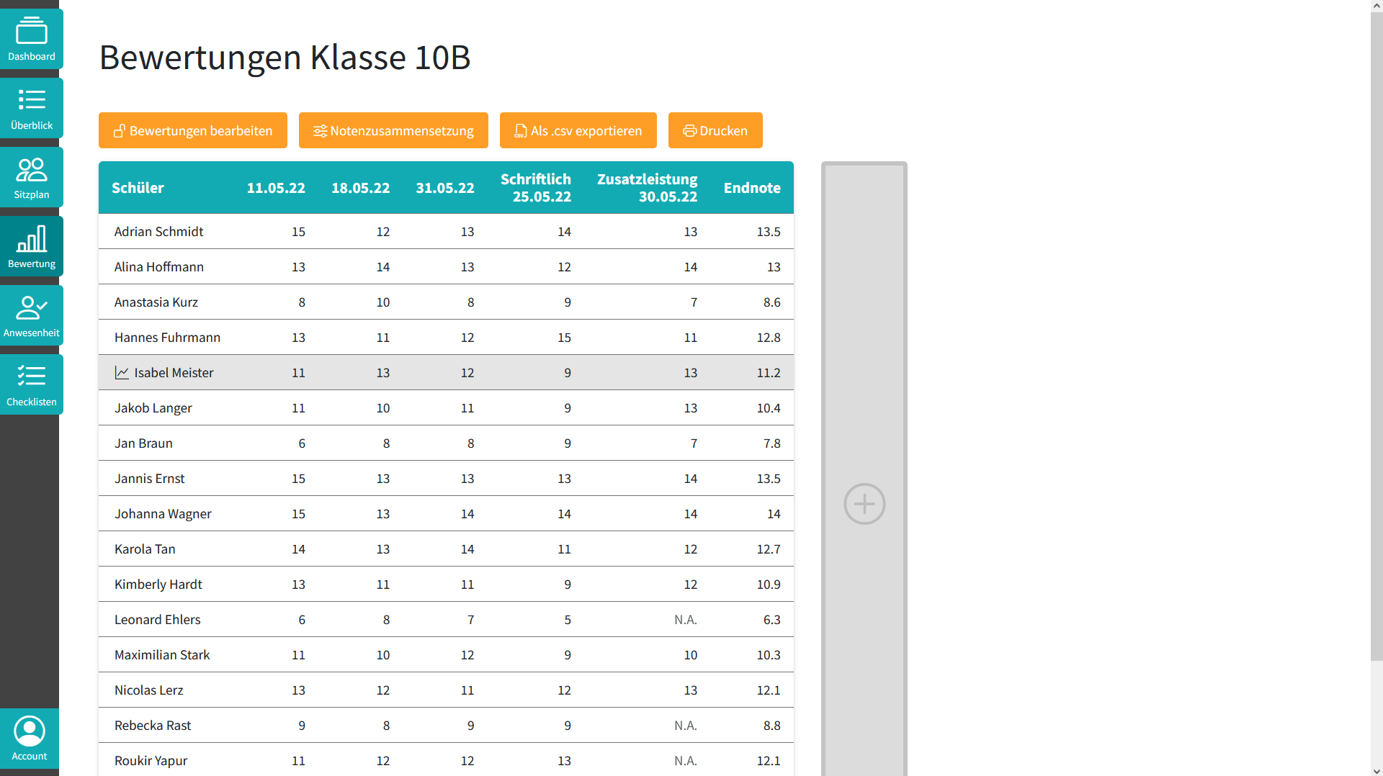Screen dimensions: 1383x776
Task: Click the sliders icon on Notenzusammensetzung
Action: pyautogui.click(x=320, y=130)
